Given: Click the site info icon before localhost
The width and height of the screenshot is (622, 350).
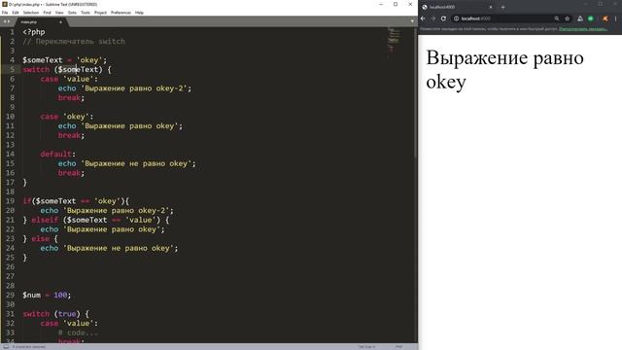Looking at the screenshot, I should click(x=456, y=18).
